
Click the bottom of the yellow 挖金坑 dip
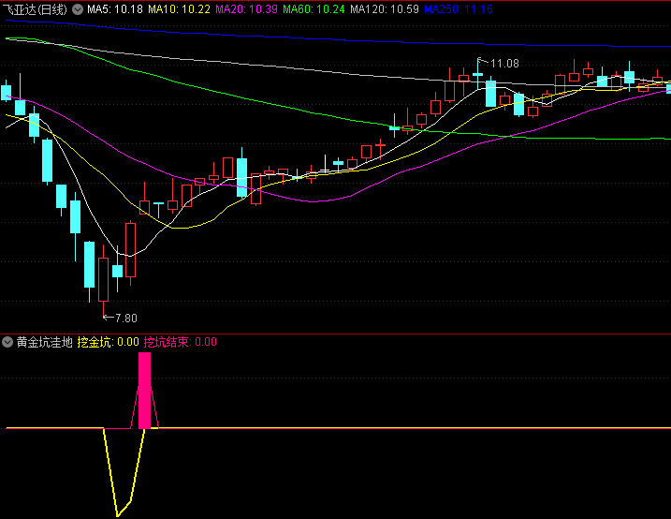click(x=117, y=515)
